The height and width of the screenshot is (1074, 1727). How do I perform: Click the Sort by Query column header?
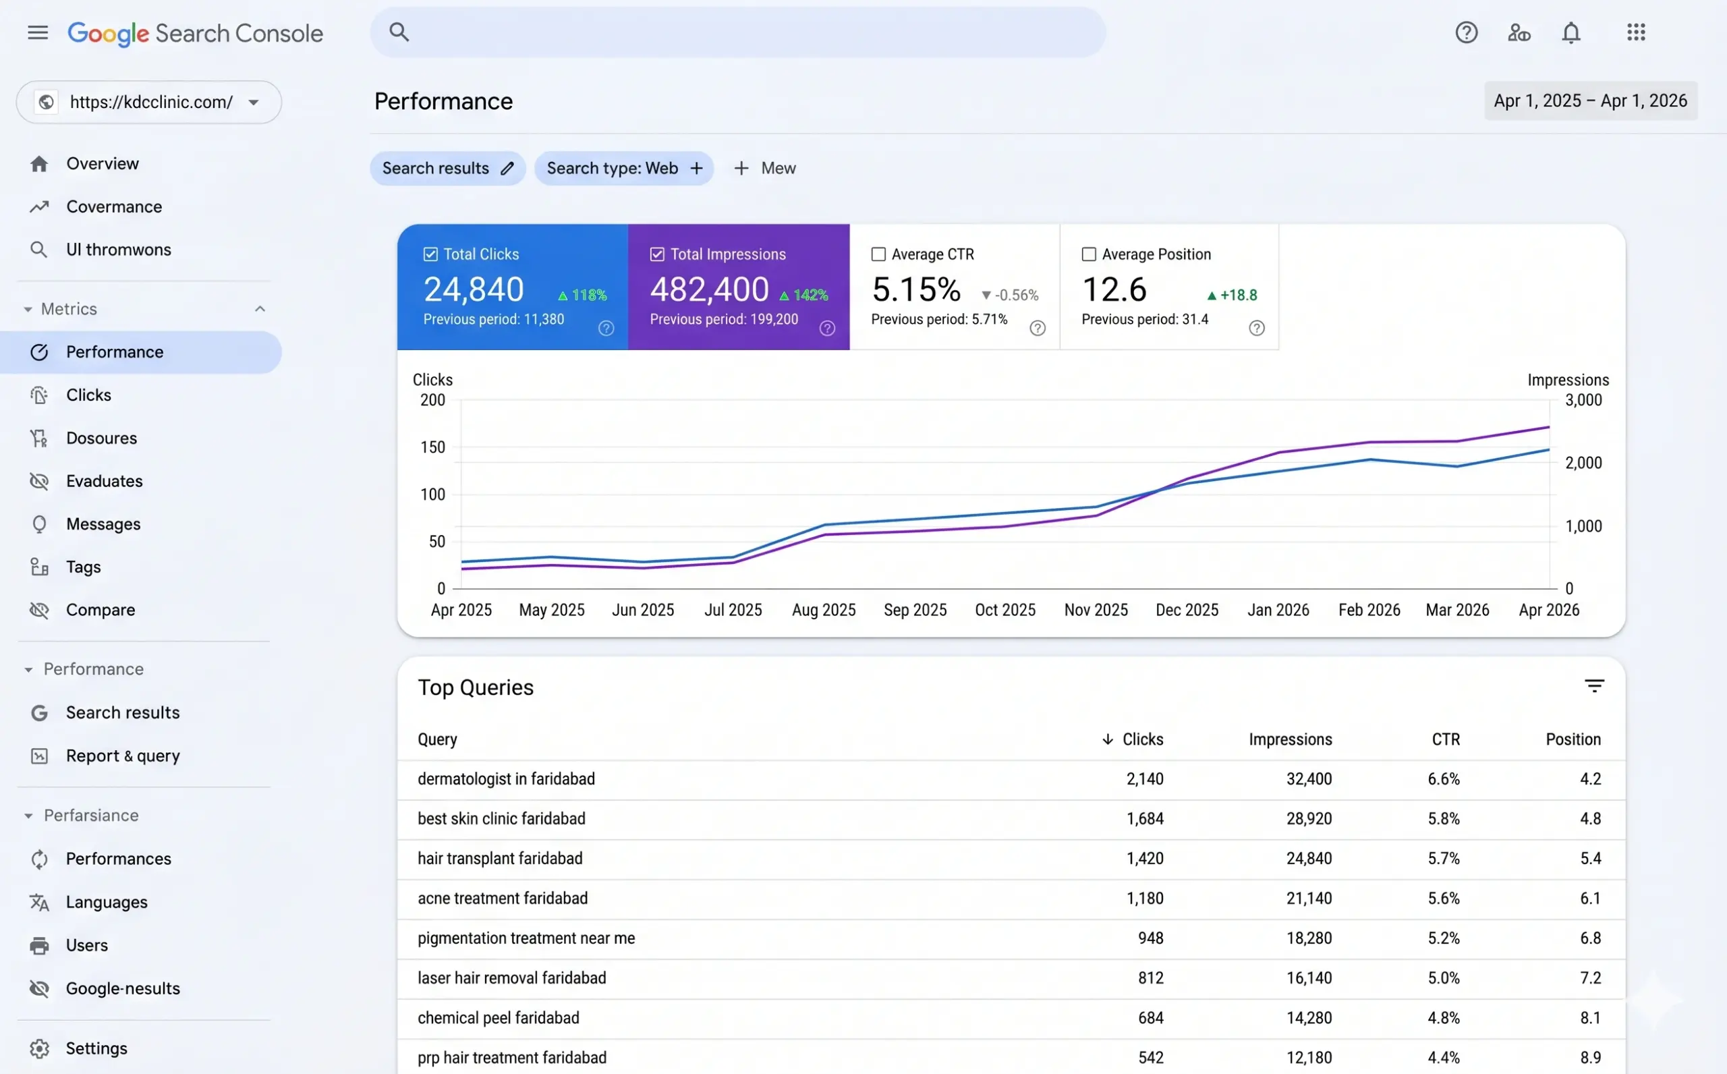coord(437,739)
